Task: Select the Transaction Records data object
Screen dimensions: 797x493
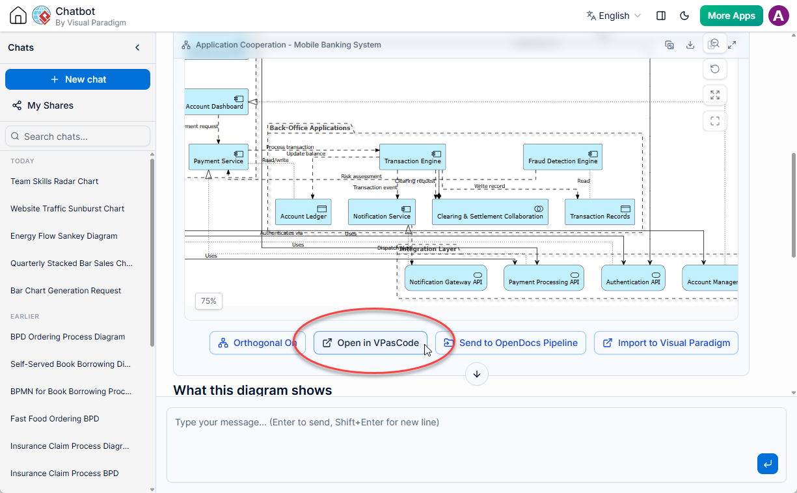Action: [x=600, y=212]
